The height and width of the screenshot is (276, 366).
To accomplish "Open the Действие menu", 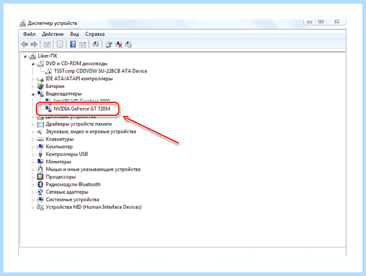I will (52, 34).
